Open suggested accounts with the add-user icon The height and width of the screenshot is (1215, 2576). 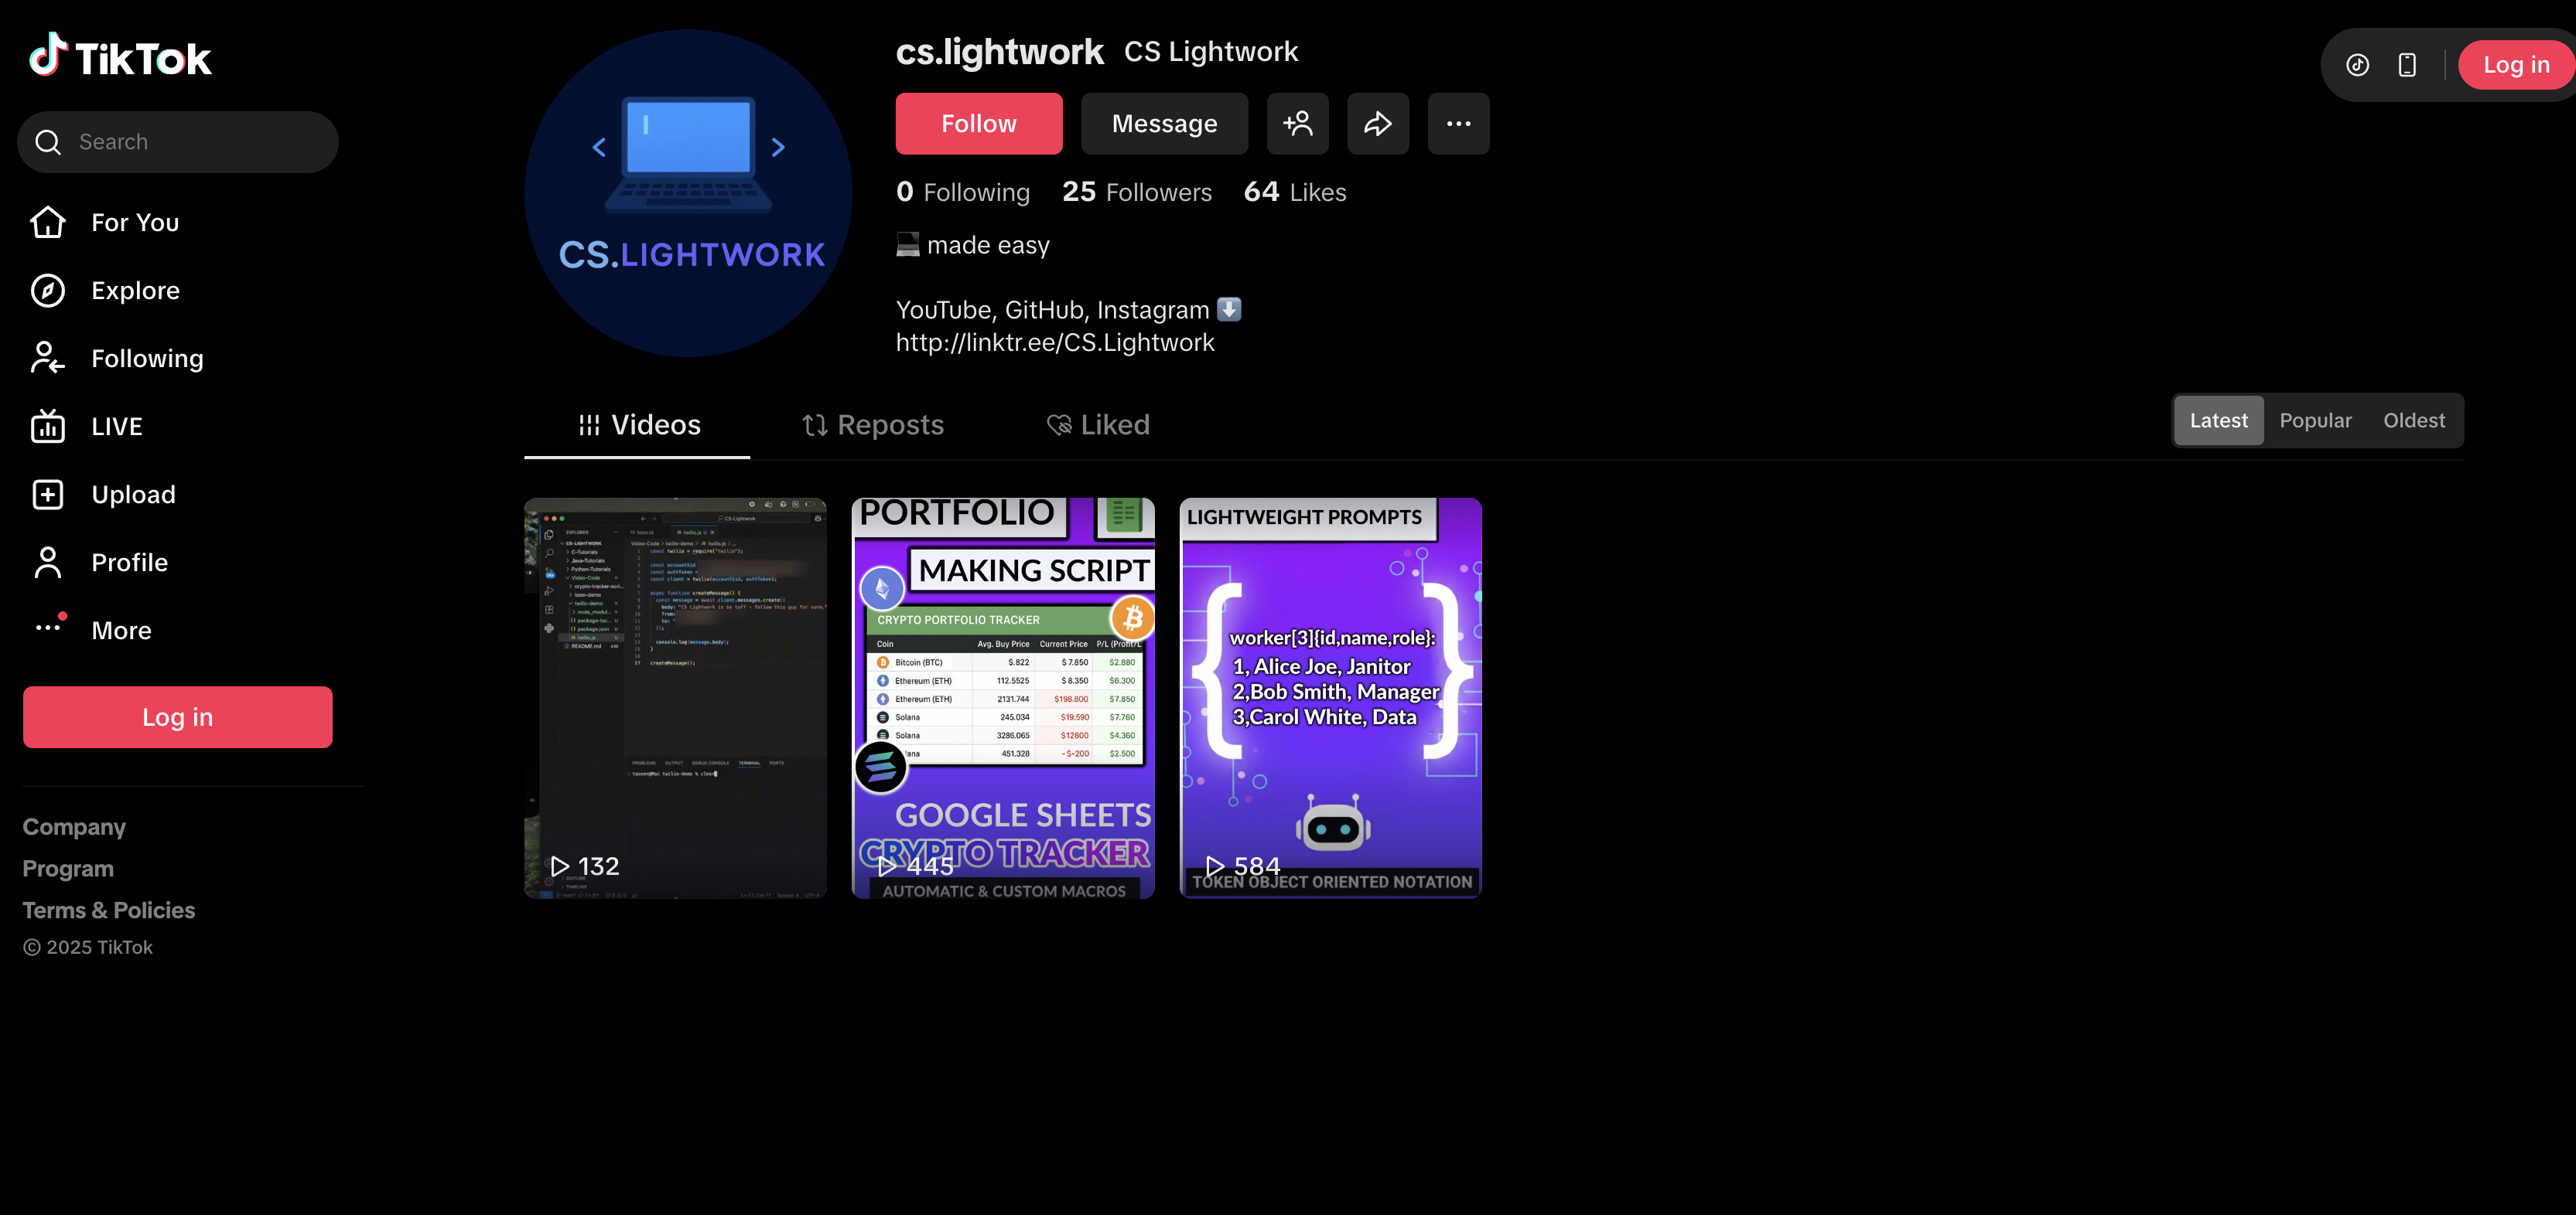click(x=1298, y=123)
